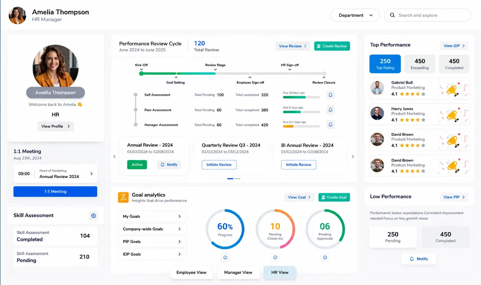Viewport: 481px width, 285px height.
Task: Select 450 Completed tab in Top Performance
Action: pos(454,64)
